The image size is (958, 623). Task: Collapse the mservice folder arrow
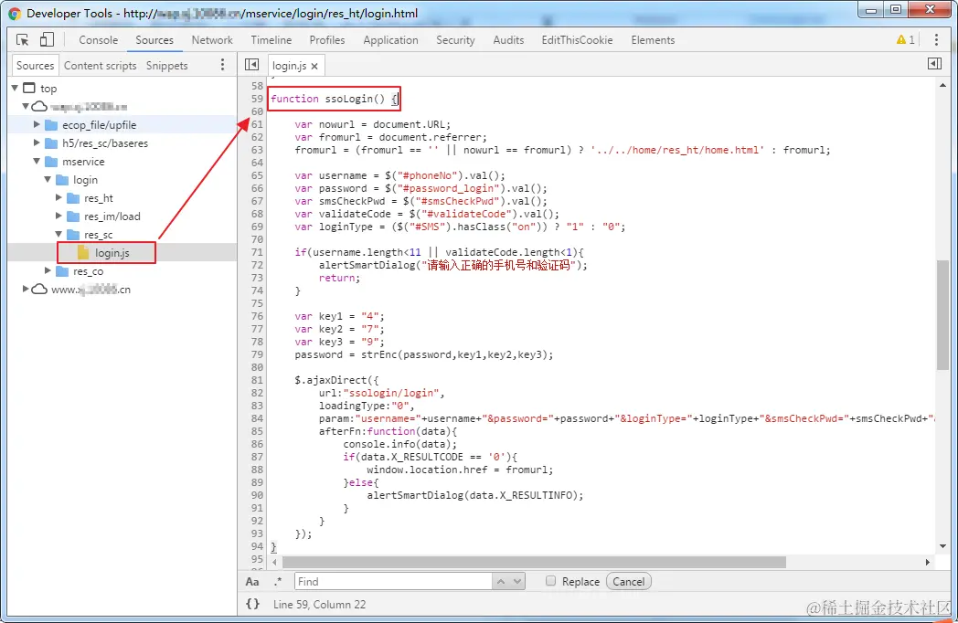point(37,162)
